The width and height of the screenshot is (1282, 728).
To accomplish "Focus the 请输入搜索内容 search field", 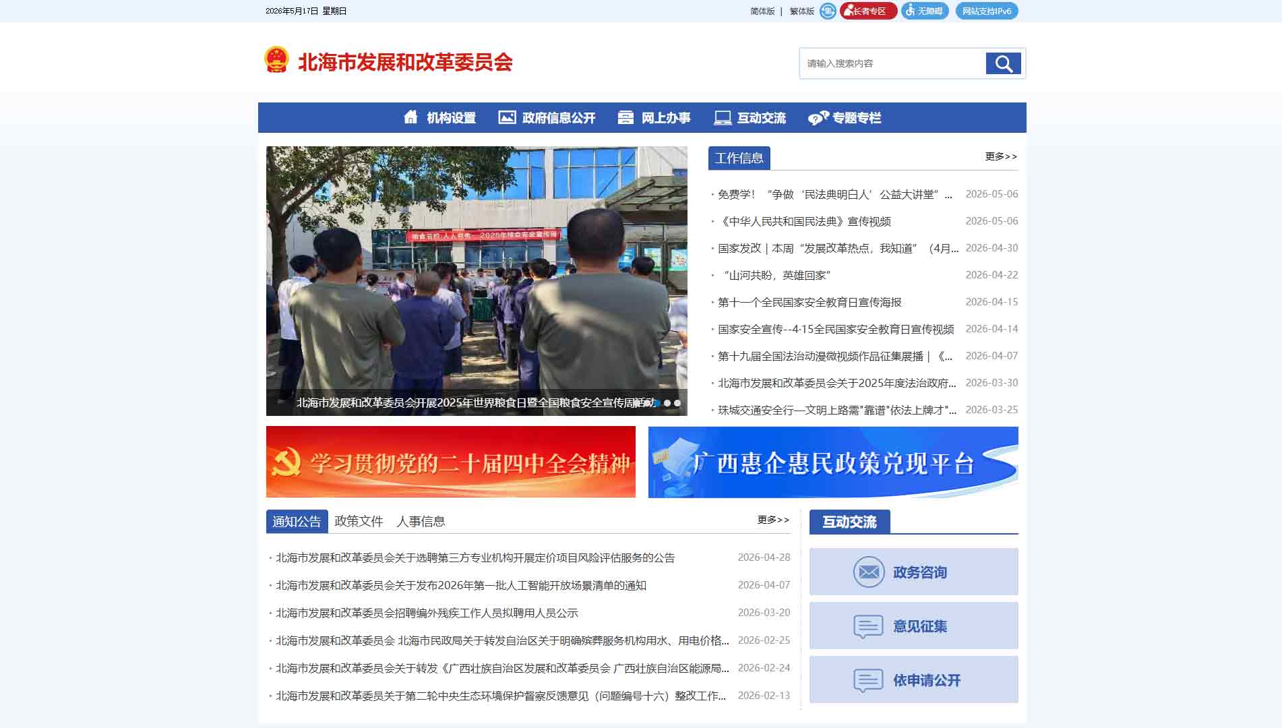I will 892,63.
